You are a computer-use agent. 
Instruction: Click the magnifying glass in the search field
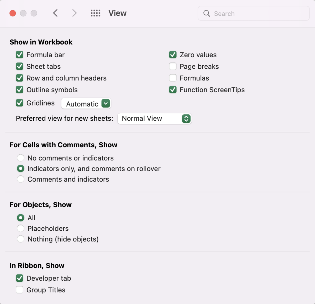pyautogui.click(x=207, y=13)
